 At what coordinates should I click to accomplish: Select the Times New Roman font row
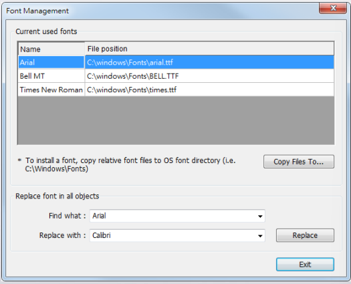coord(177,90)
